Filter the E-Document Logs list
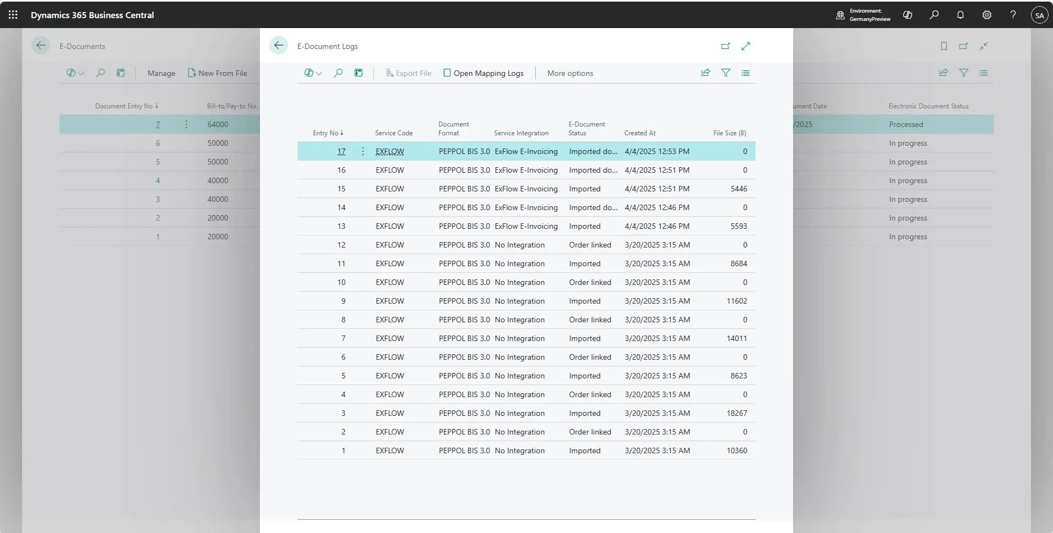 726,73
